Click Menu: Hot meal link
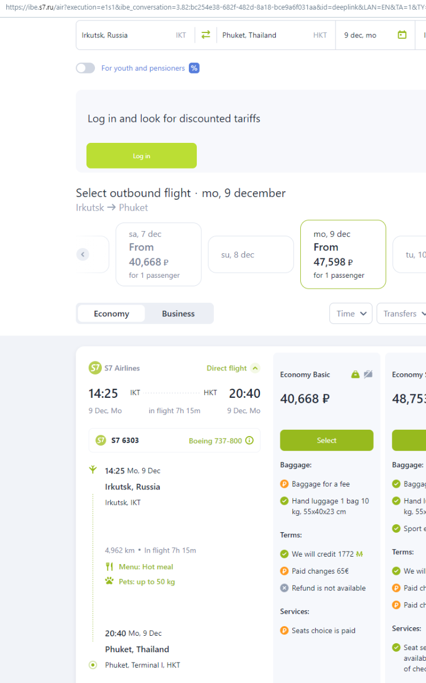The width and height of the screenshot is (426, 683). tap(146, 567)
